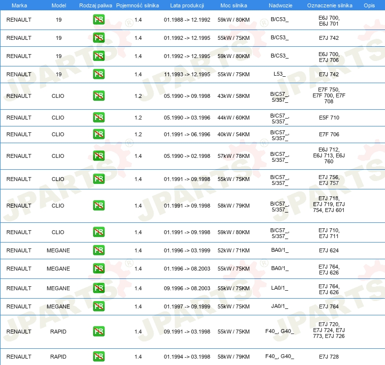This screenshot has width=385, height=365.
Task: Click the fuel icon in the Megane E7J 624 row
Action: pos(98,250)
